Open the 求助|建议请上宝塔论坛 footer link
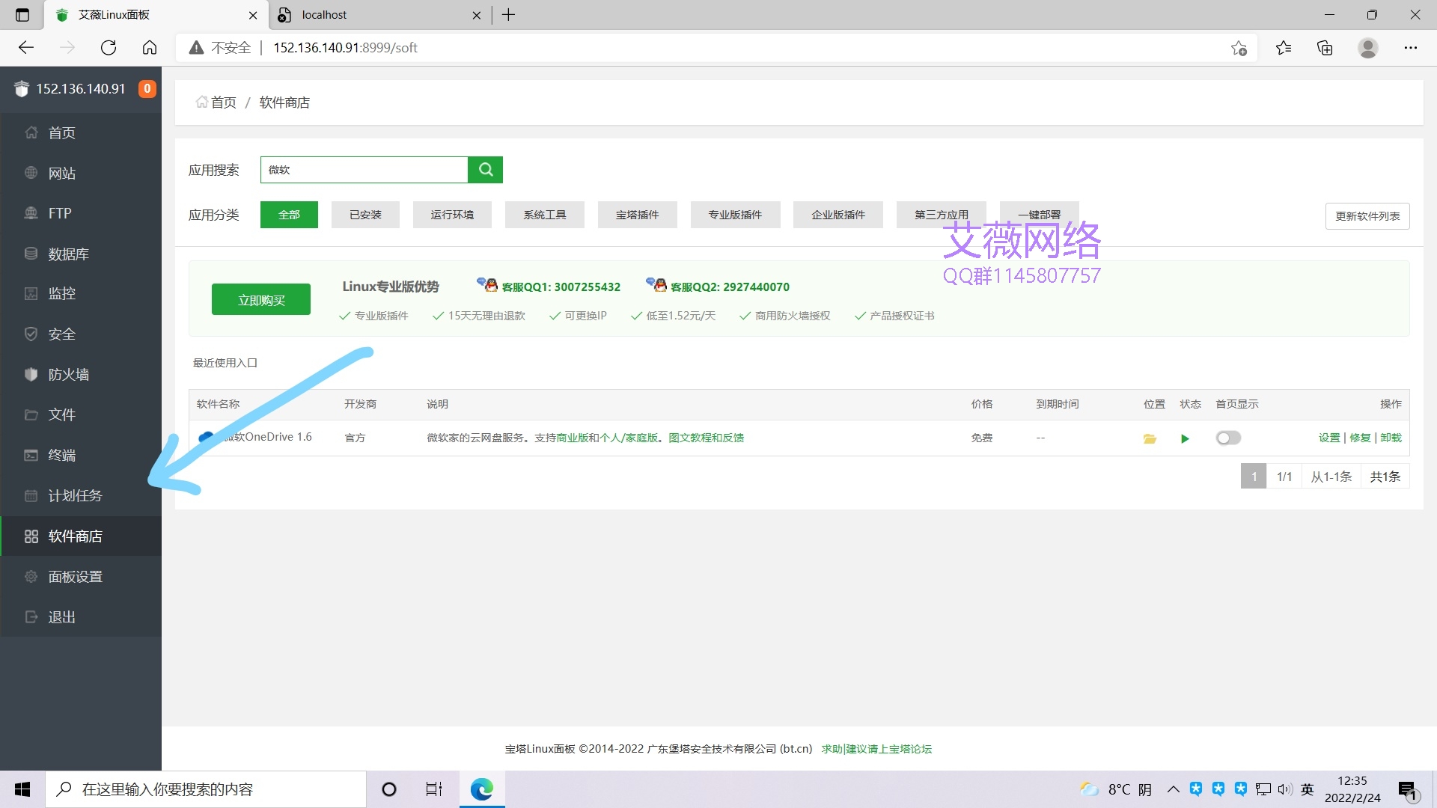This screenshot has height=808, width=1437. tap(876, 749)
